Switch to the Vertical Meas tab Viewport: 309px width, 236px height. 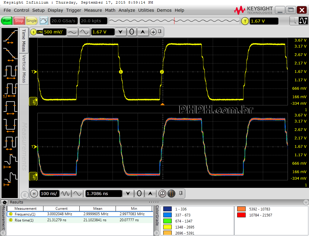[x=24, y=69]
